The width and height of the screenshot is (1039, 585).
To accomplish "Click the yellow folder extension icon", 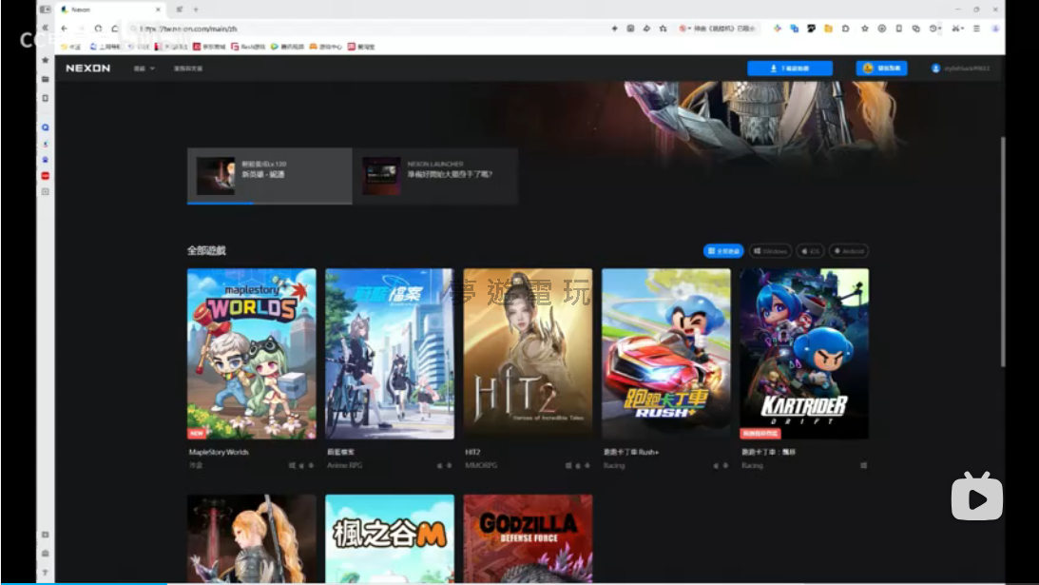I will (828, 29).
